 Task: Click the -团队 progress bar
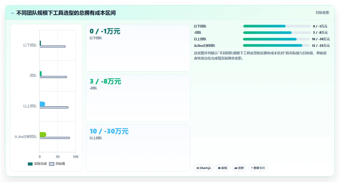pyautogui.click(x=277, y=33)
